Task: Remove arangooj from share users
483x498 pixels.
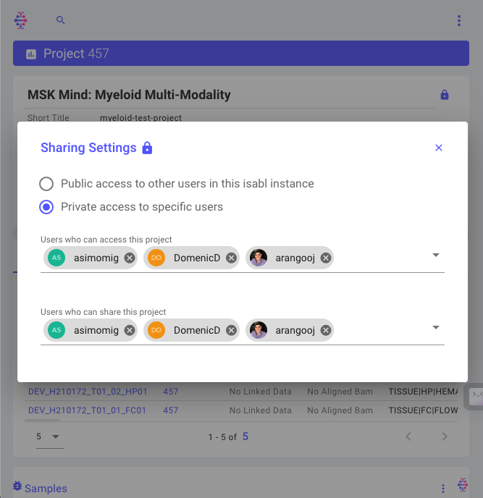Action: pyautogui.click(x=326, y=330)
